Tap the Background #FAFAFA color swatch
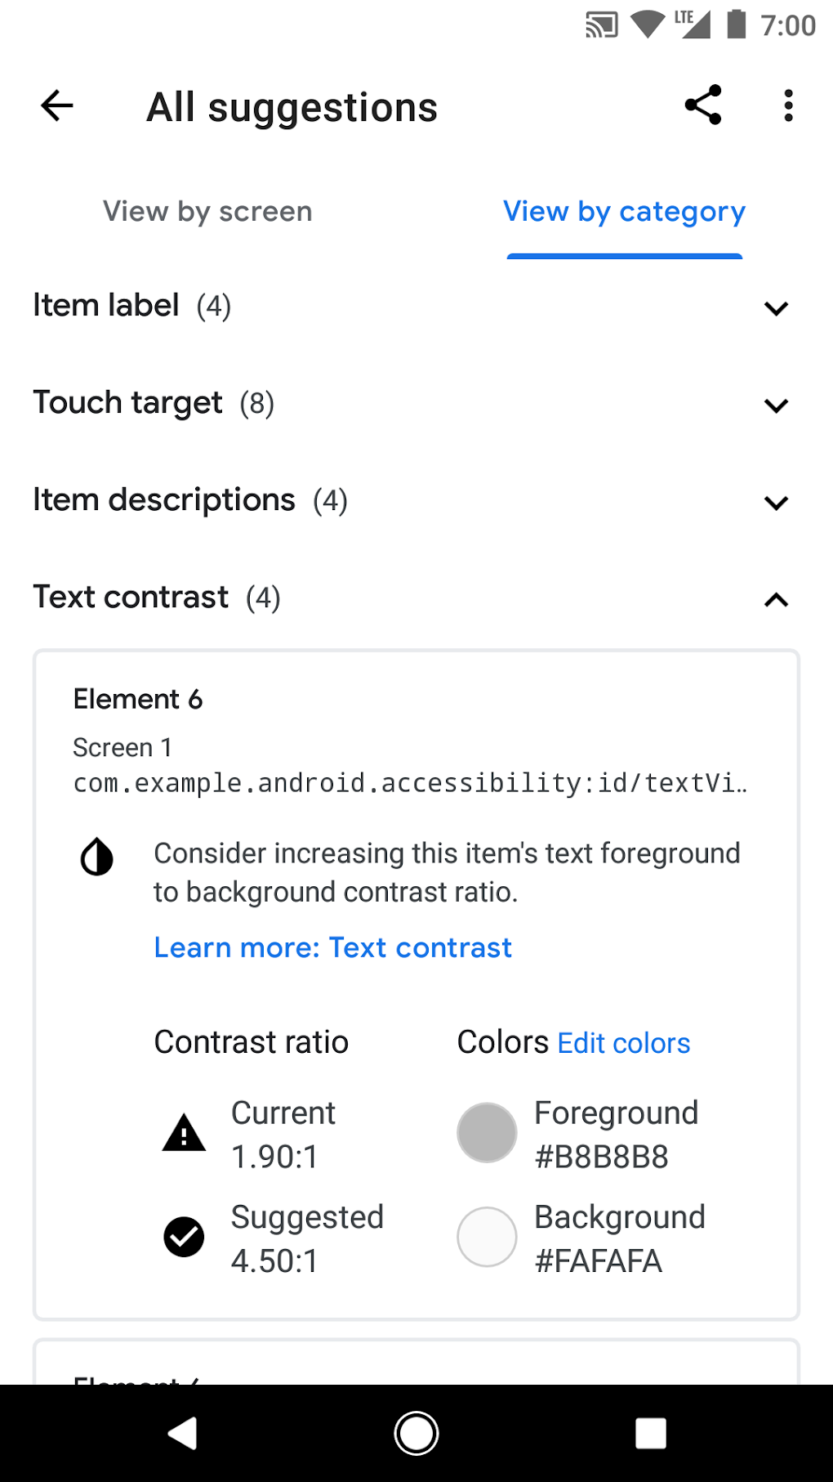The width and height of the screenshot is (833, 1482). pyautogui.click(x=487, y=1237)
